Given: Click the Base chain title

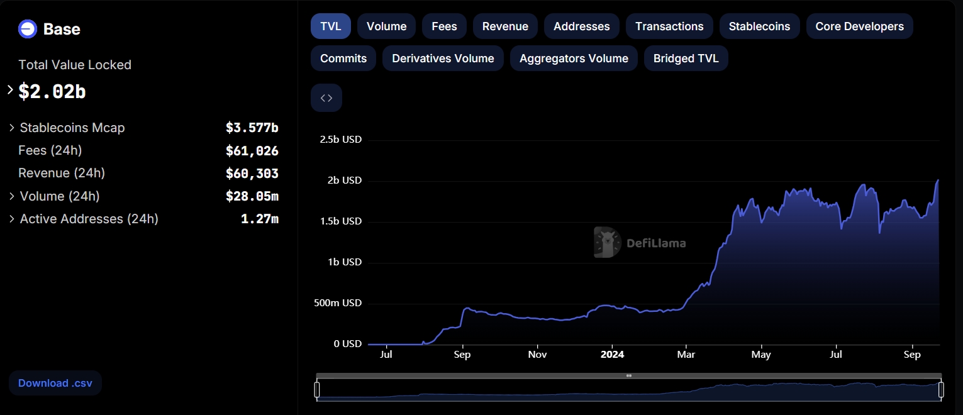Looking at the screenshot, I should tap(62, 29).
